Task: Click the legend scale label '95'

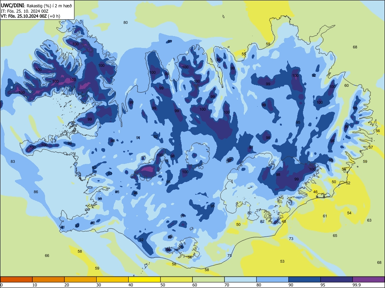Action: (x=323, y=285)
